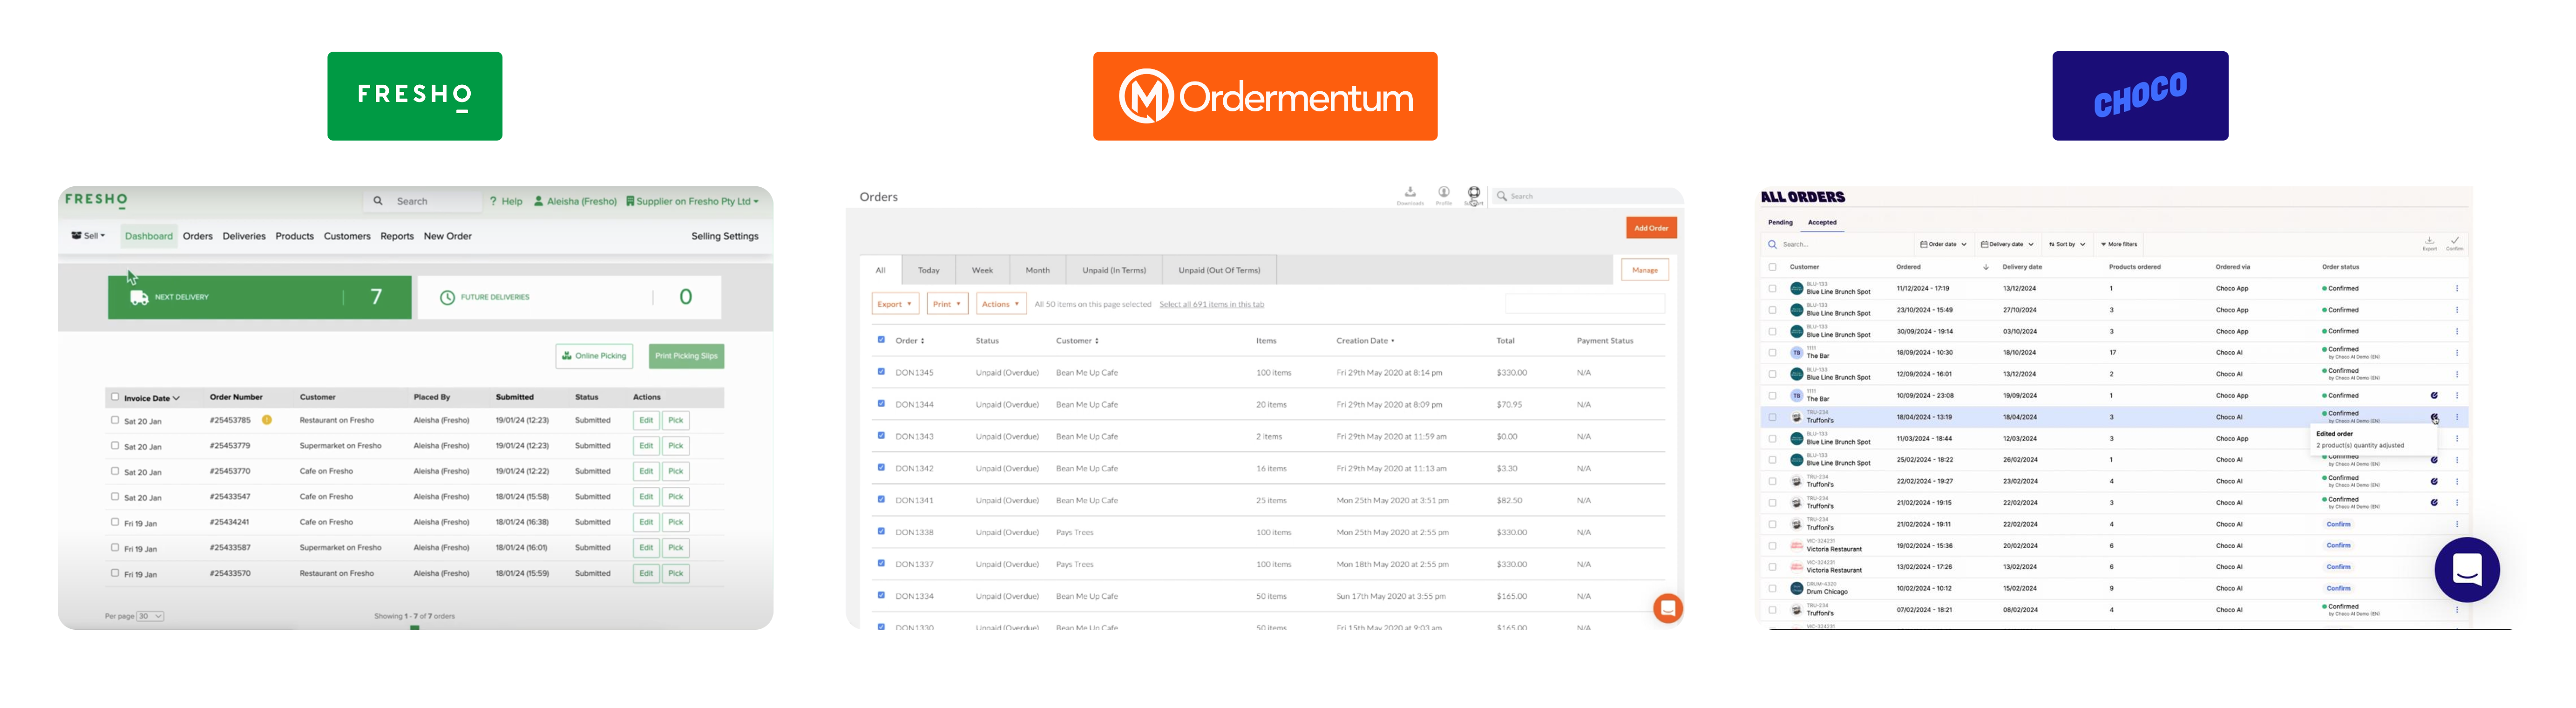The width and height of the screenshot is (2576, 708).
Task: Expand Supplier on Fresho Pty Ltd menu
Action: point(692,201)
